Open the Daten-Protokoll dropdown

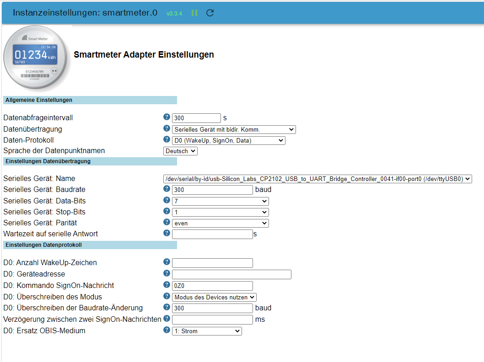point(228,141)
